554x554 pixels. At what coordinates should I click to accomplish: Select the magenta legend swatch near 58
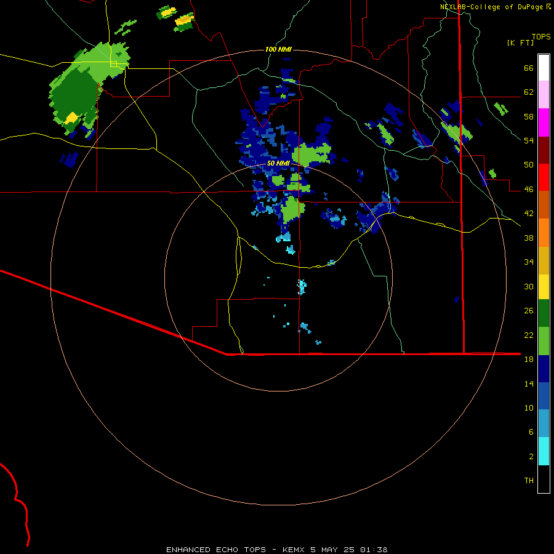(544, 122)
